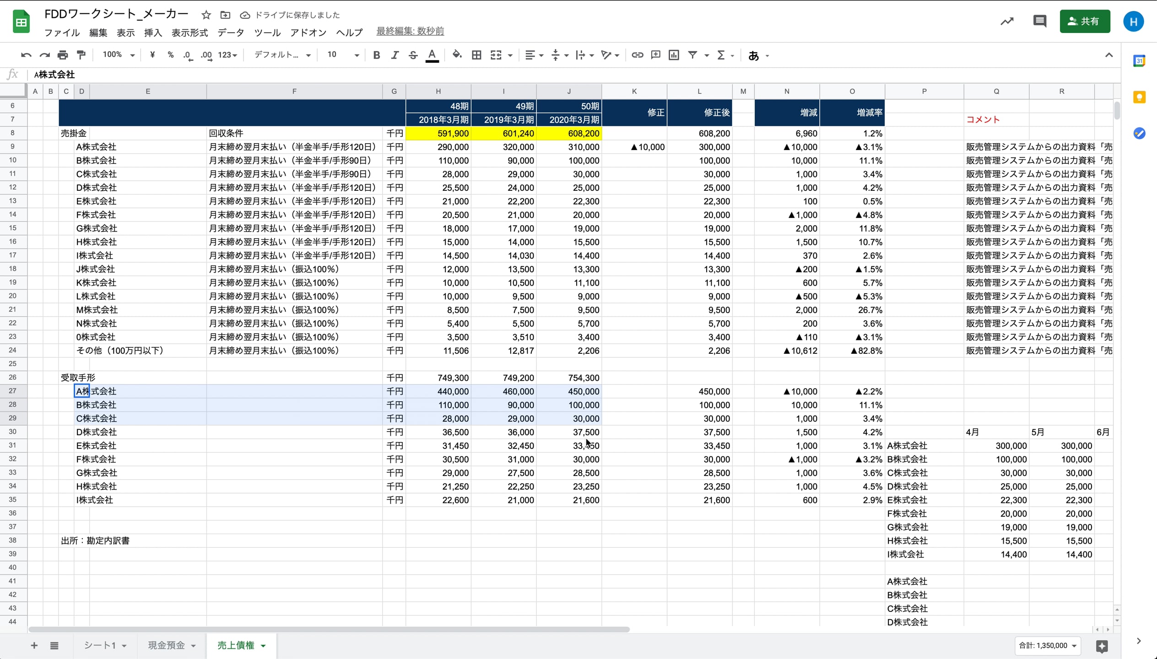The height and width of the screenshot is (659, 1157).
Task: Toggle italic formatting
Action: pos(395,55)
